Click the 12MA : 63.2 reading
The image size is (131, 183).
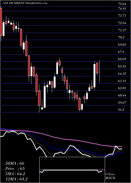(16, 179)
